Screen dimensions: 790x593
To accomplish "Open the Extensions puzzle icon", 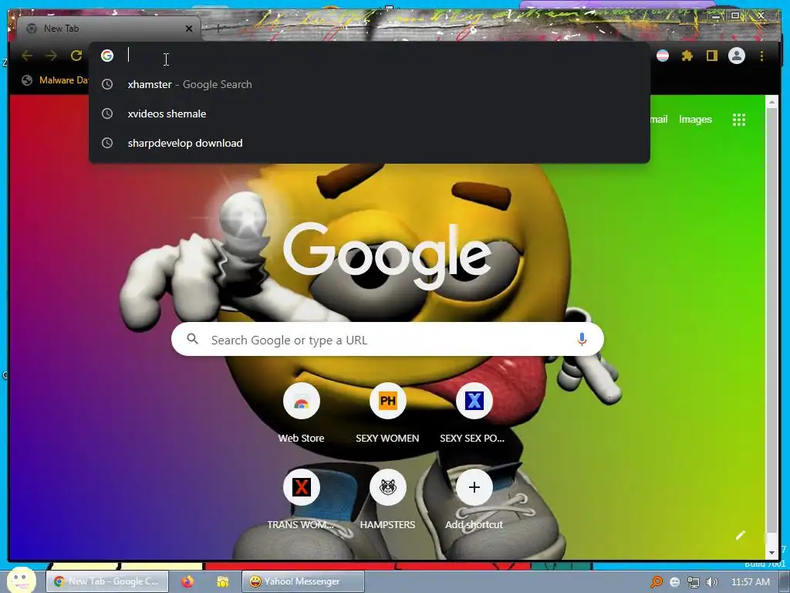I will click(x=687, y=56).
